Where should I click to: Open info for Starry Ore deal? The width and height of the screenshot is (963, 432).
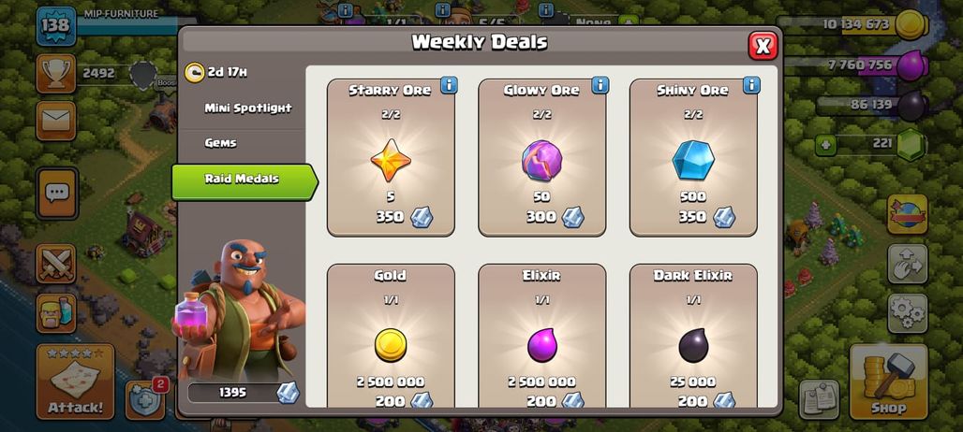[x=449, y=85]
